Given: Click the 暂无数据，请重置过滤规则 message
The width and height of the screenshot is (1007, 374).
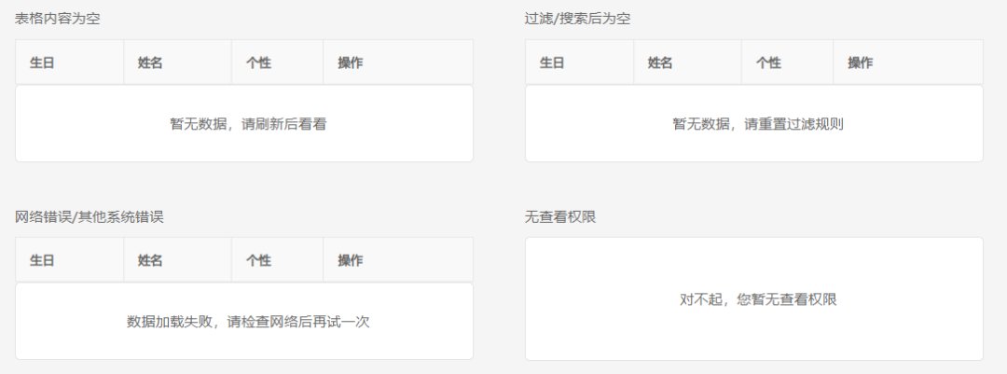Looking at the screenshot, I should coord(758,124).
